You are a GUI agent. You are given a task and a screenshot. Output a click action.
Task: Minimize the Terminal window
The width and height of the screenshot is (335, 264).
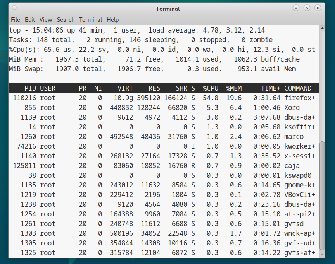tap(296, 8)
